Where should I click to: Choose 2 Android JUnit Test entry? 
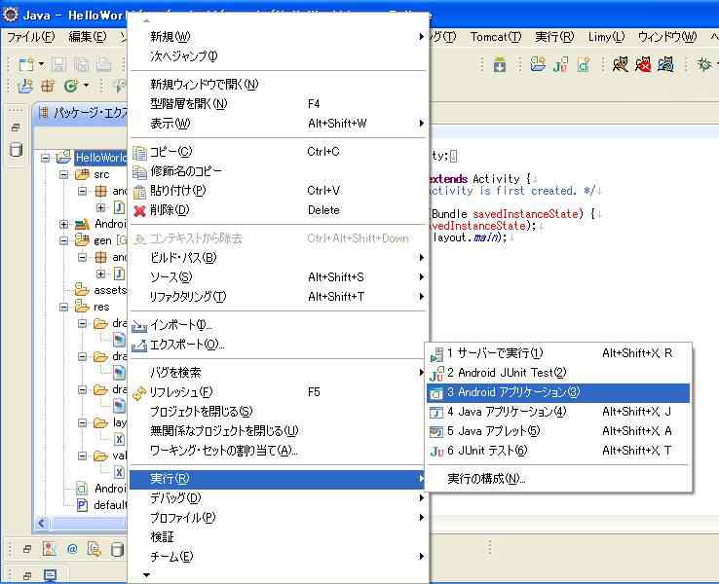pos(557,373)
